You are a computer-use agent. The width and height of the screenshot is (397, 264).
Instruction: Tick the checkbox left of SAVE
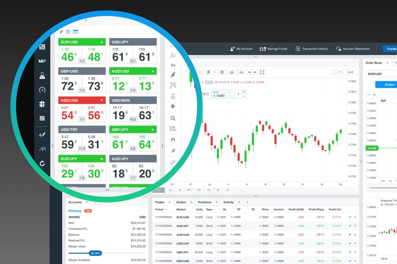point(335,72)
